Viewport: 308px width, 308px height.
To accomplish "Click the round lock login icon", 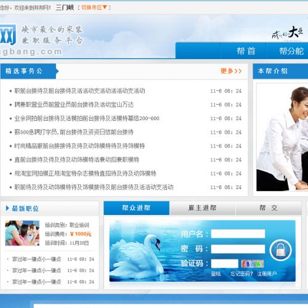I will pos(280,250).
